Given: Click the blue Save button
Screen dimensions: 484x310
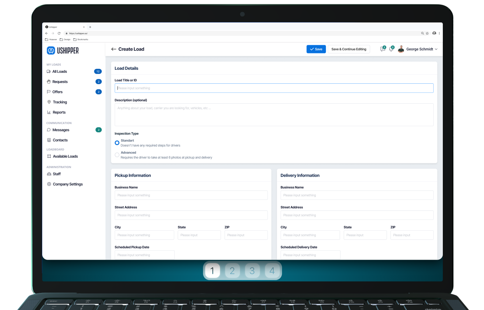Looking at the screenshot, I should tap(316, 49).
